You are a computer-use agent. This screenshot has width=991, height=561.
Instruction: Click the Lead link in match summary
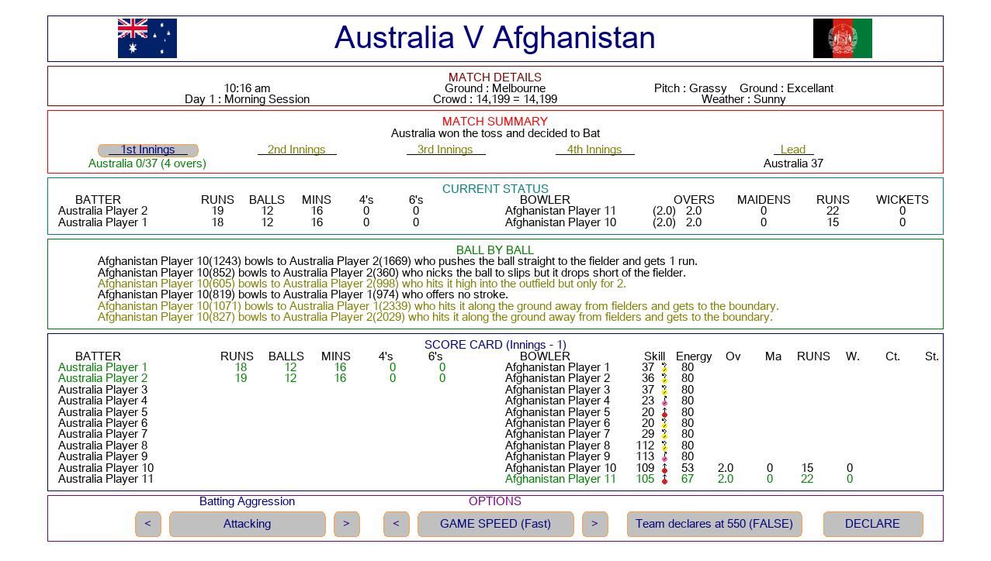click(793, 150)
